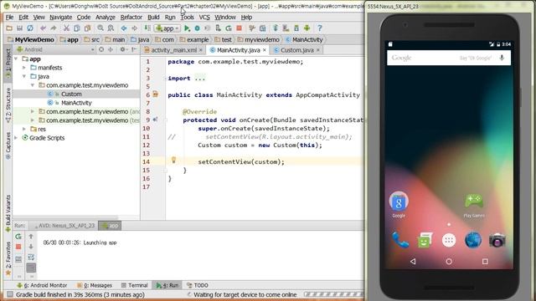
Task: Click the green Run app button
Action: click(187, 28)
